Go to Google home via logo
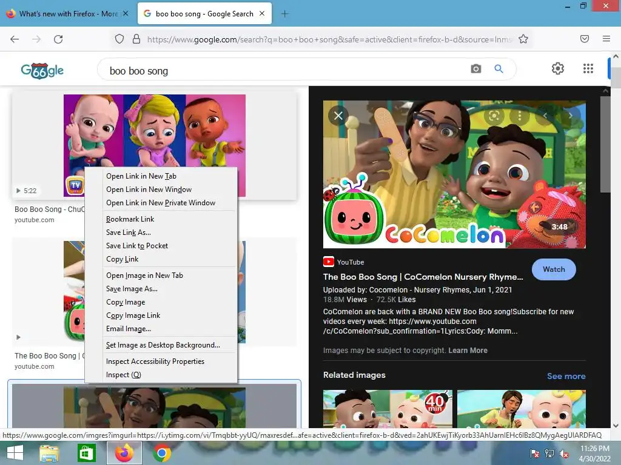The image size is (621, 465). (42, 71)
